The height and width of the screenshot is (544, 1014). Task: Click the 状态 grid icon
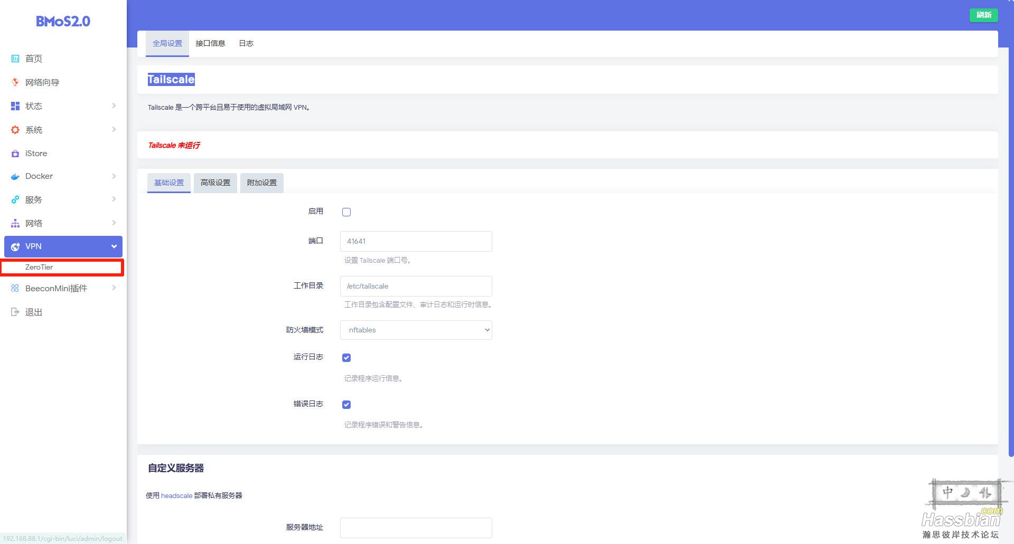(x=15, y=106)
